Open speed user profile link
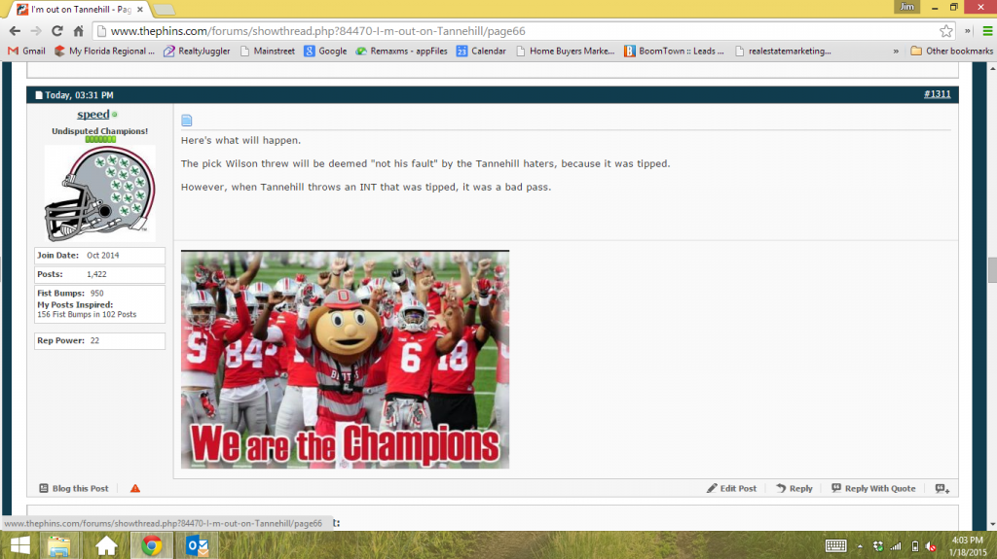 click(92, 115)
